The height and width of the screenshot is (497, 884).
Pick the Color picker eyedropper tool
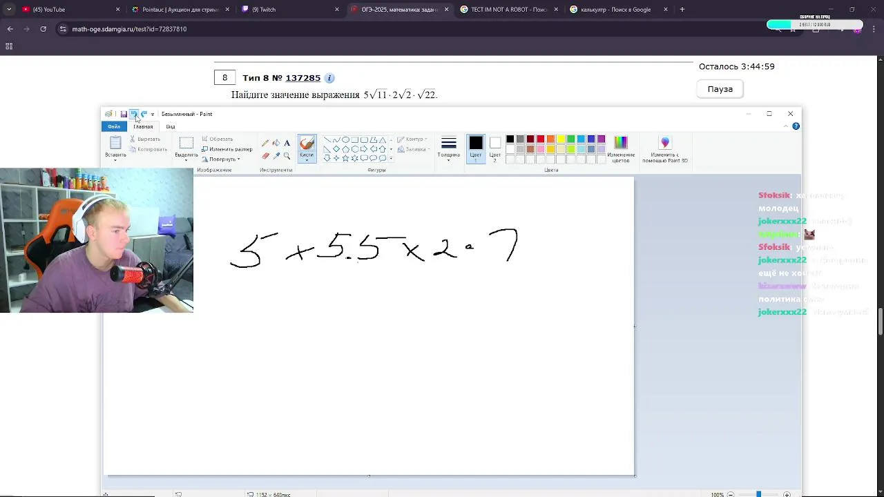pos(276,156)
